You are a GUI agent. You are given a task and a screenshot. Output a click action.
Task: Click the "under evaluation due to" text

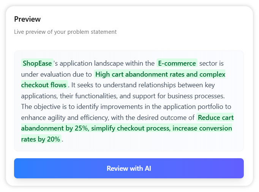(57, 74)
